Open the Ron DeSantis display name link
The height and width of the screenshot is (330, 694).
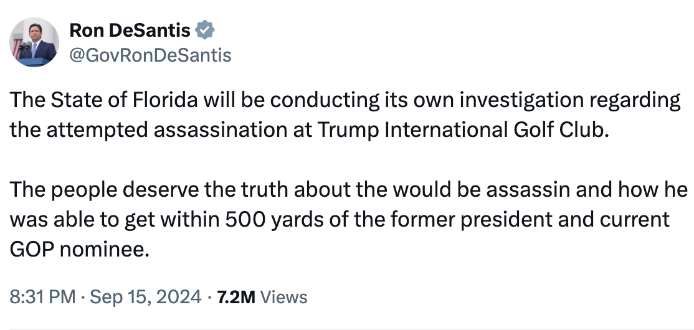point(130,31)
